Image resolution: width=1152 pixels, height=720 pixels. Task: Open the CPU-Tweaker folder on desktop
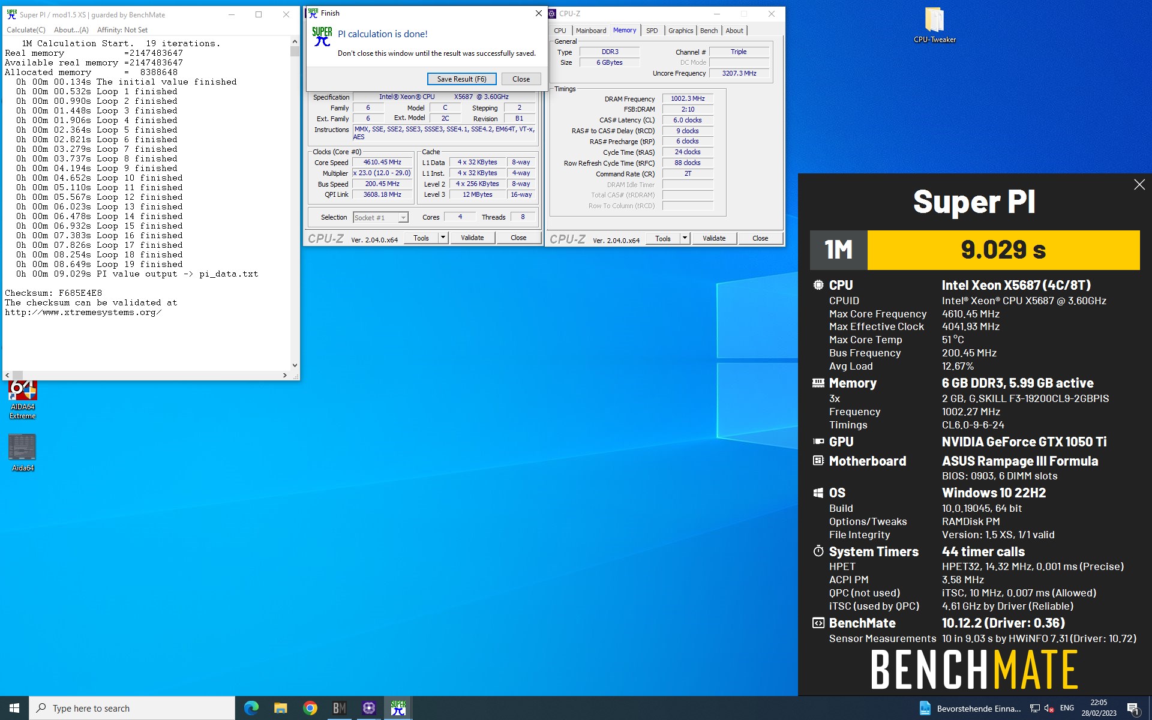(934, 25)
